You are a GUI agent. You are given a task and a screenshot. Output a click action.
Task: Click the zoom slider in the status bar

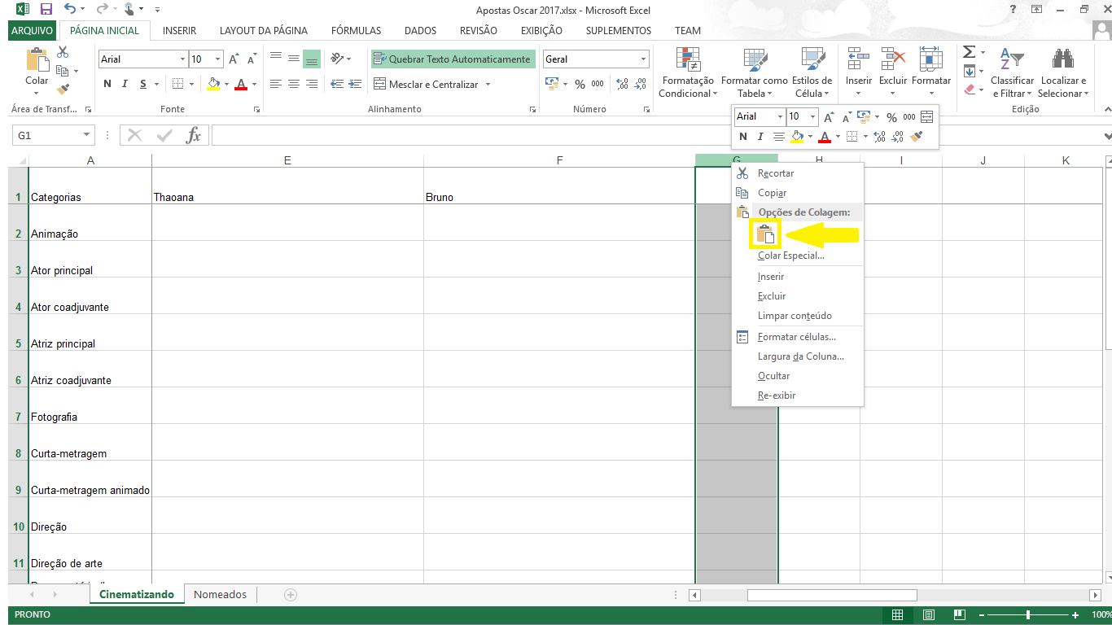[1028, 615]
